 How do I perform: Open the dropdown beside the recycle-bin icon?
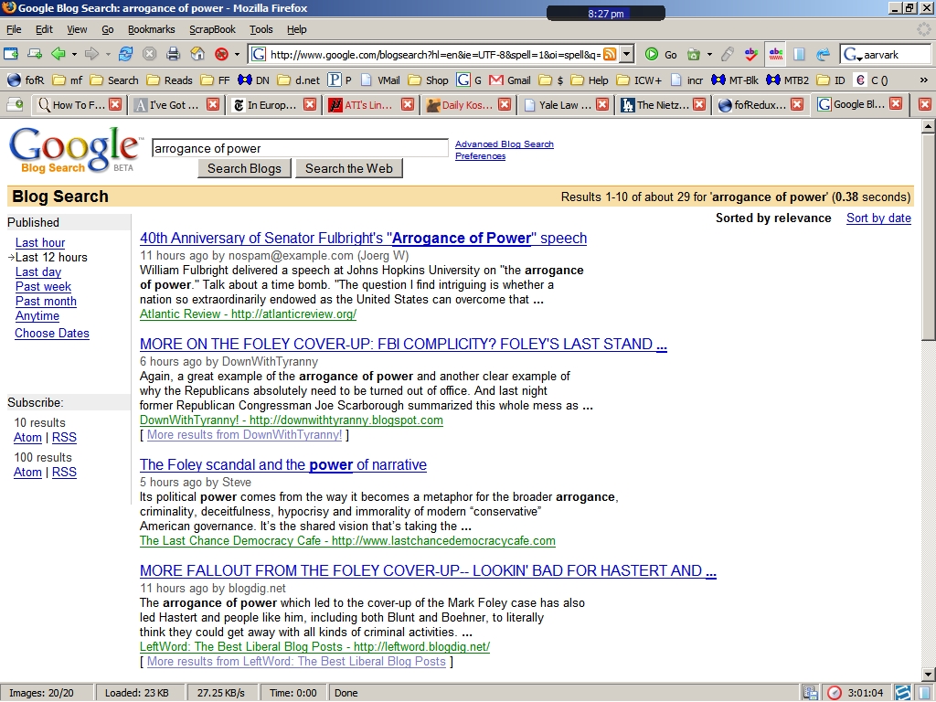709,54
